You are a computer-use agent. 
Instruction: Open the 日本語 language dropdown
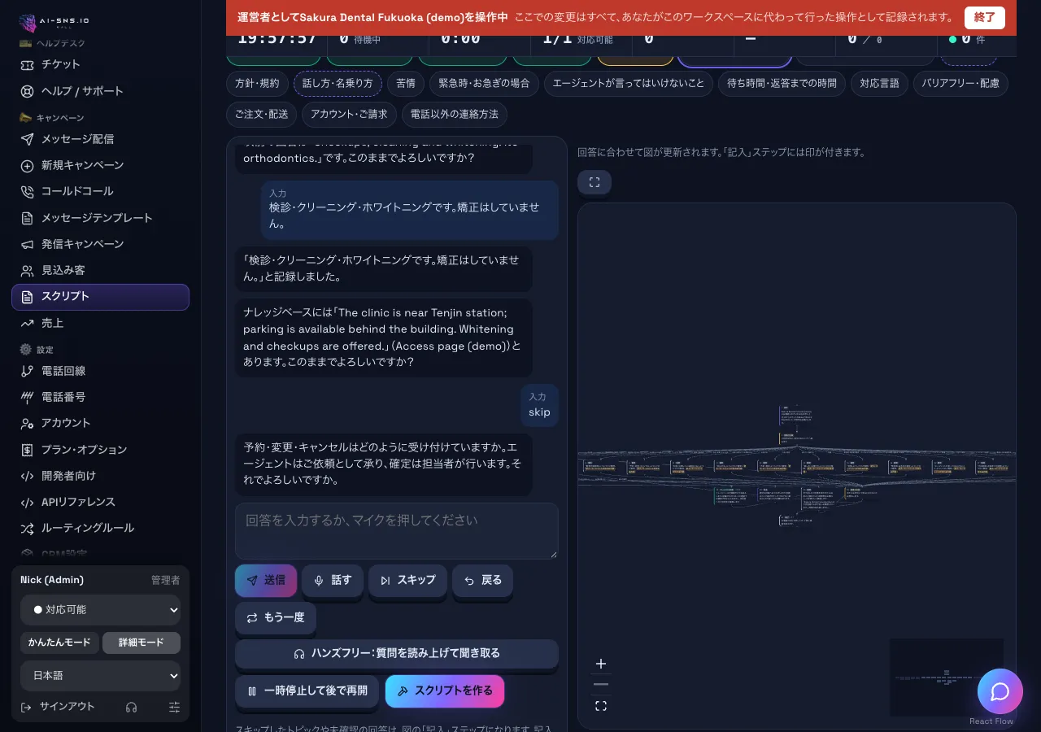tap(101, 676)
